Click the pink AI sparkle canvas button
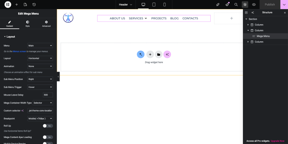288x144 pixels. [x=167, y=54]
